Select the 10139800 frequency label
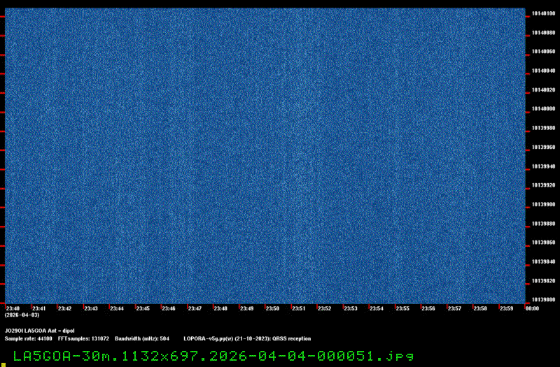Viewport: 560px width, 367px height. point(544,300)
